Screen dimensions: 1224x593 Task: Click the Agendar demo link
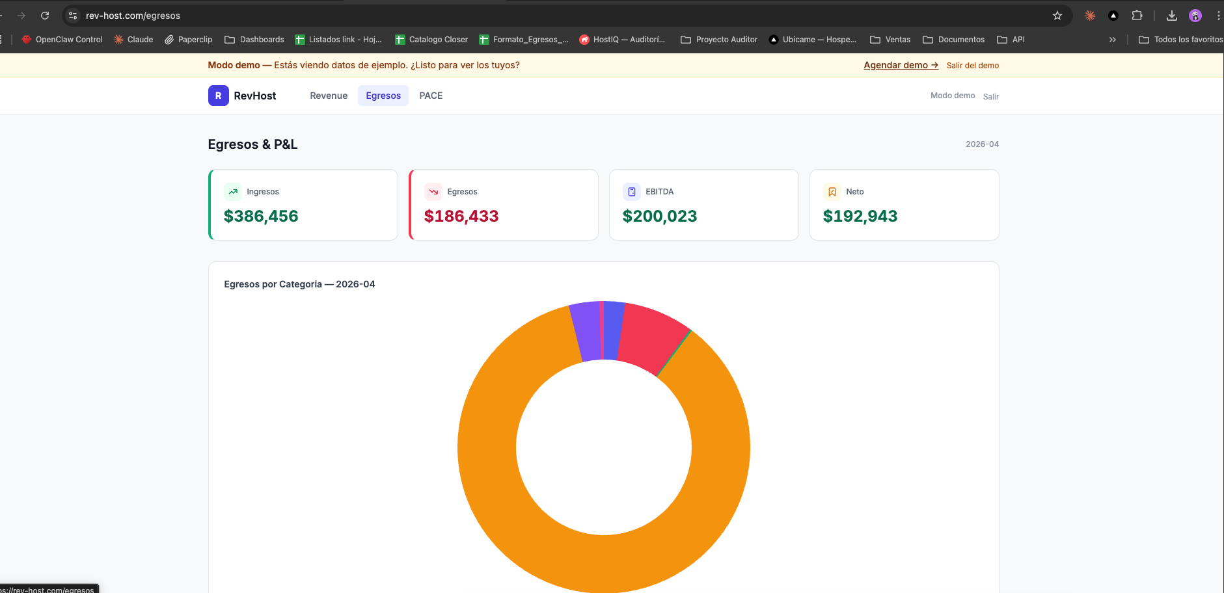[901, 65]
